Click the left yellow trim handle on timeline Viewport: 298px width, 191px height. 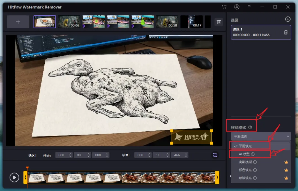point(25,177)
